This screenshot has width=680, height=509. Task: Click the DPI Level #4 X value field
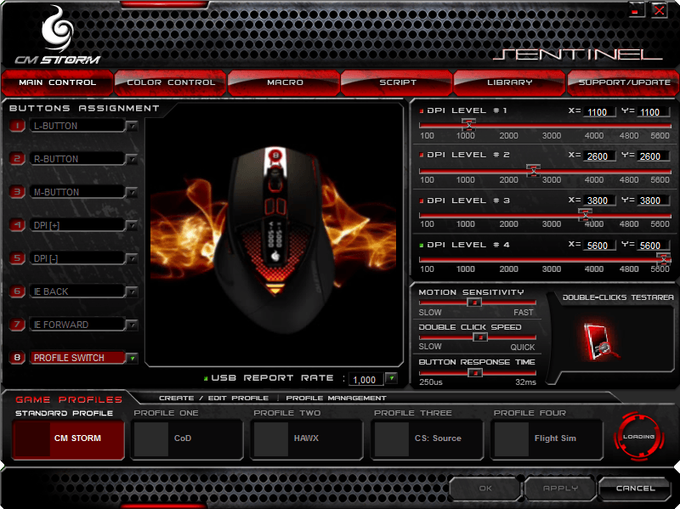click(x=599, y=246)
